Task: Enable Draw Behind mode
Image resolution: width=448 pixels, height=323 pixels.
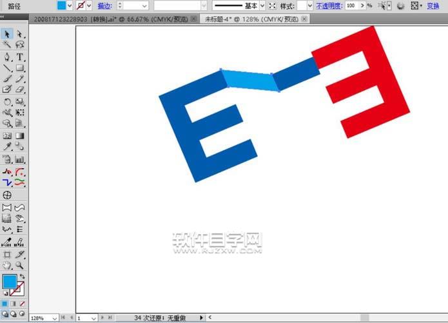Action: [x=13, y=314]
